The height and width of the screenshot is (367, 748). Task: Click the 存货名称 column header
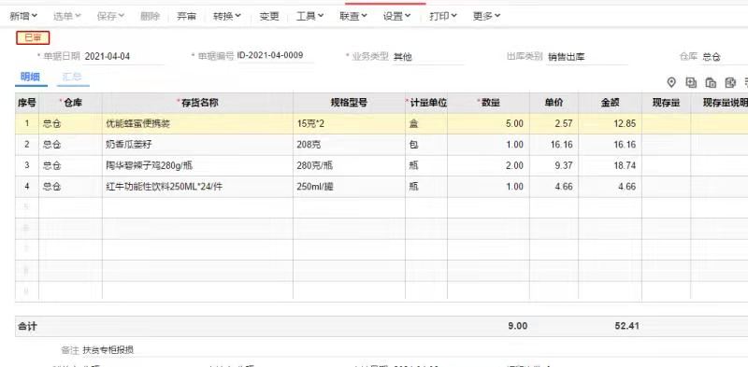197,103
